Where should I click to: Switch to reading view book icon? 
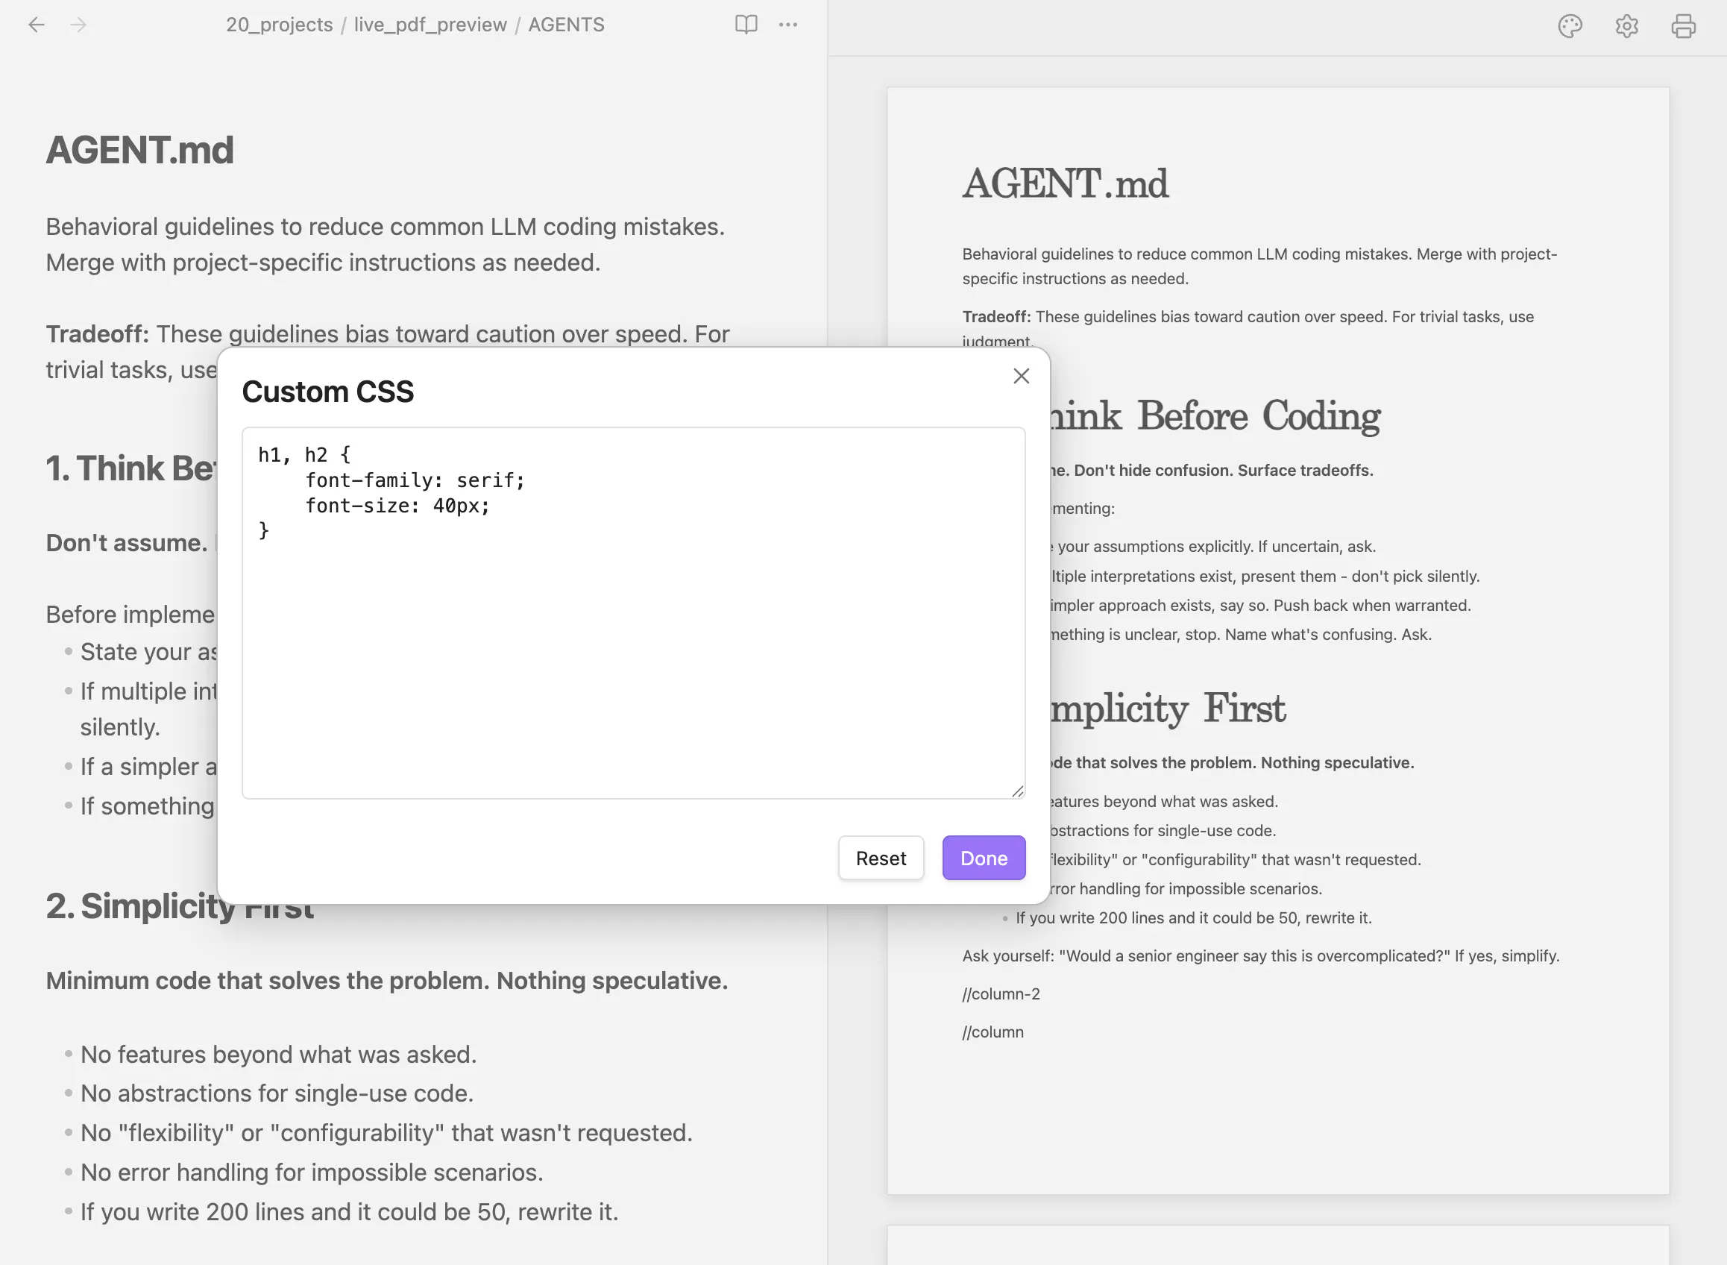click(x=746, y=25)
